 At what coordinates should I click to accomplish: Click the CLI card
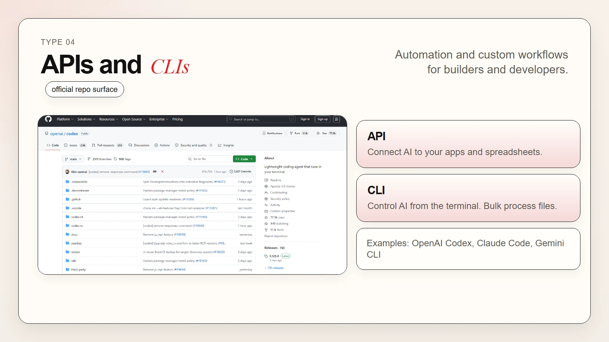pyautogui.click(x=468, y=198)
